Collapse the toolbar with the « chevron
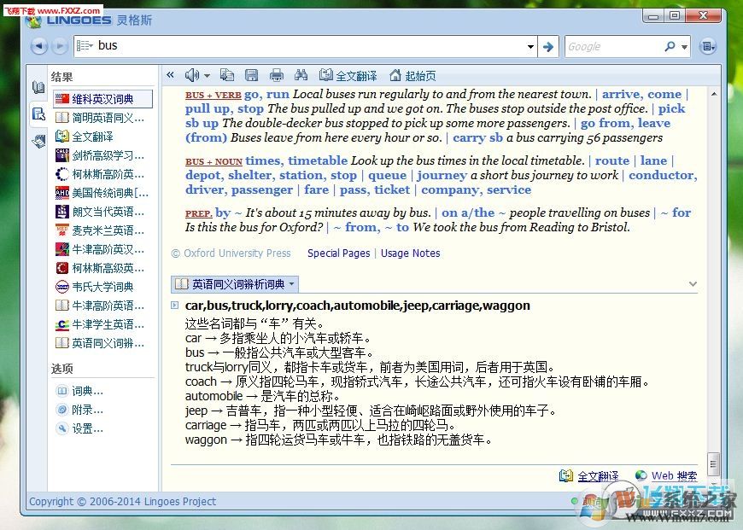 170,75
